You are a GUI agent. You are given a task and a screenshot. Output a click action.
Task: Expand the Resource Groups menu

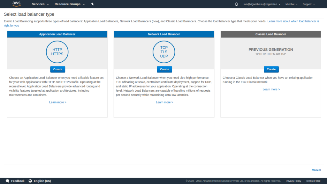pyautogui.click(x=70, y=4)
